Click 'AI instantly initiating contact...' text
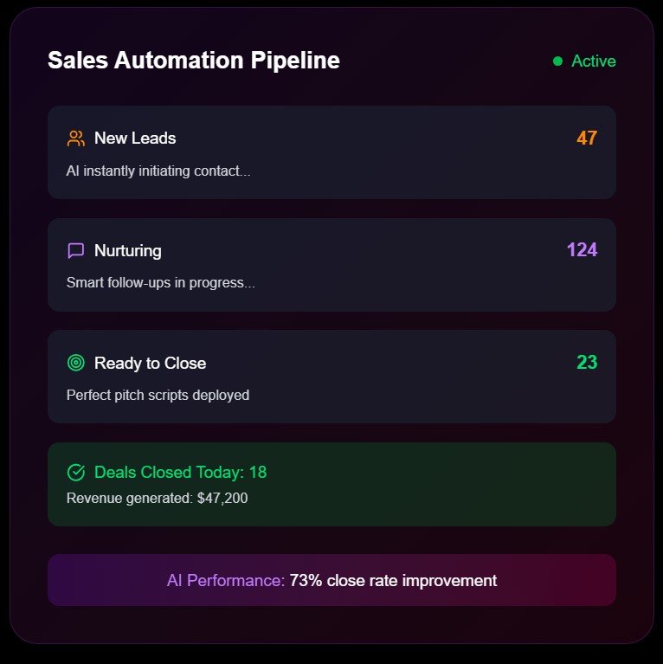This screenshot has height=664, width=663. click(x=158, y=171)
